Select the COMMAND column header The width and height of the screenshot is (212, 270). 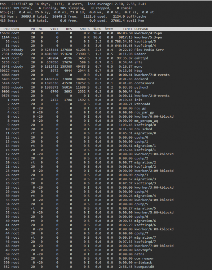[141, 29]
